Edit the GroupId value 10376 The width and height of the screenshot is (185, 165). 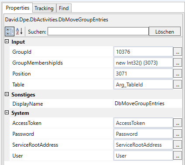pyautogui.click(x=143, y=52)
